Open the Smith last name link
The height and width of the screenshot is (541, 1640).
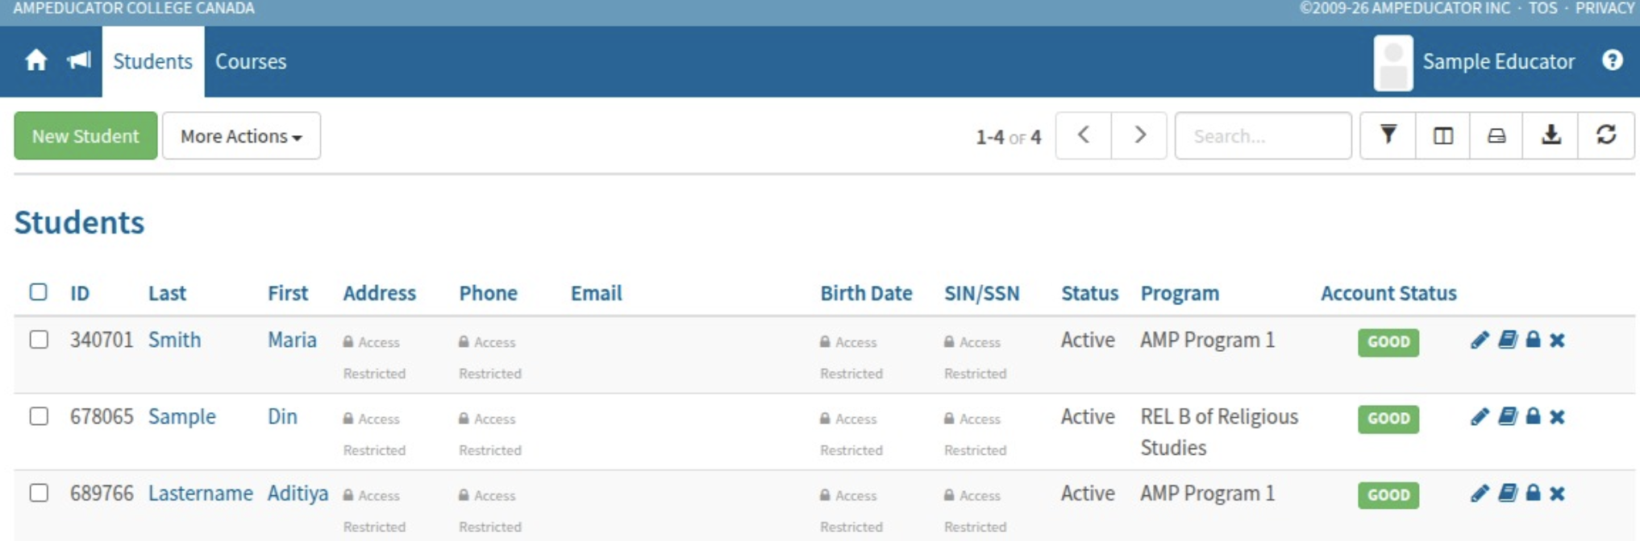(174, 340)
